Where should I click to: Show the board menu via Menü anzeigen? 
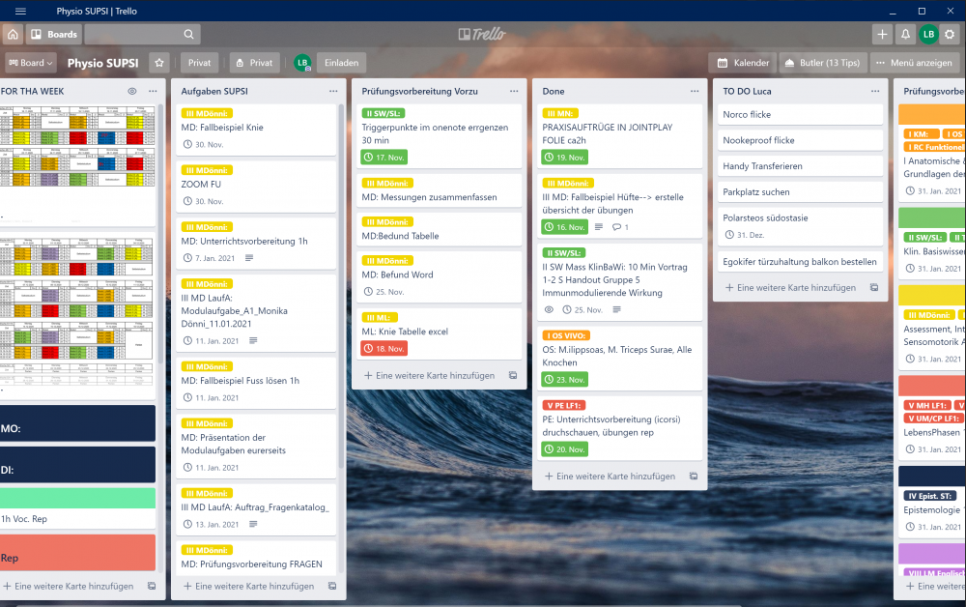pyautogui.click(x=914, y=63)
